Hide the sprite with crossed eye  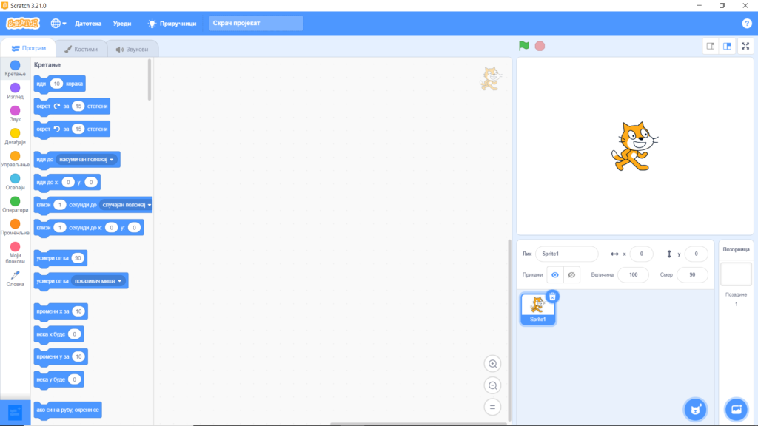571,275
